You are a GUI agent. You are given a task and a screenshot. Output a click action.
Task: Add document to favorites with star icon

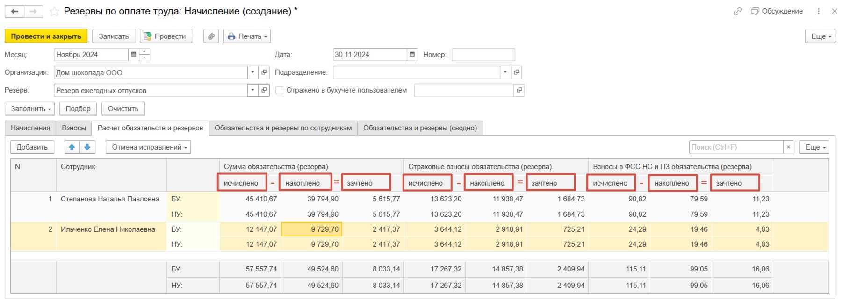coord(54,11)
